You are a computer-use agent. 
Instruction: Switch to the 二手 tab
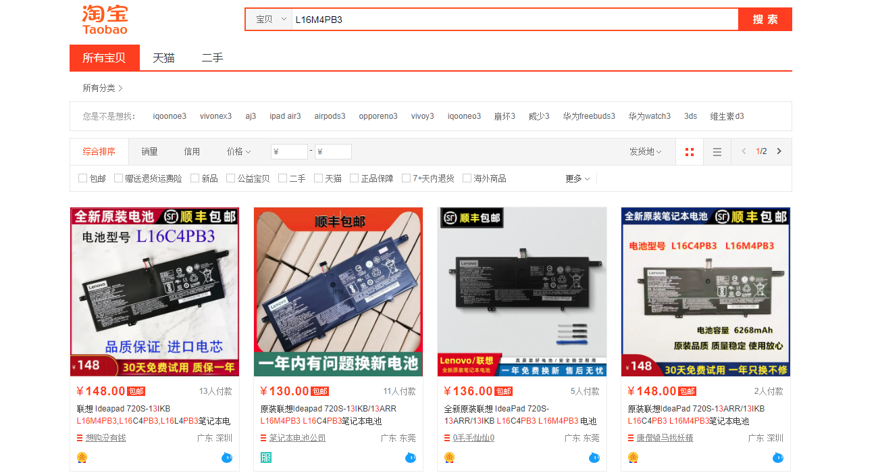click(212, 57)
